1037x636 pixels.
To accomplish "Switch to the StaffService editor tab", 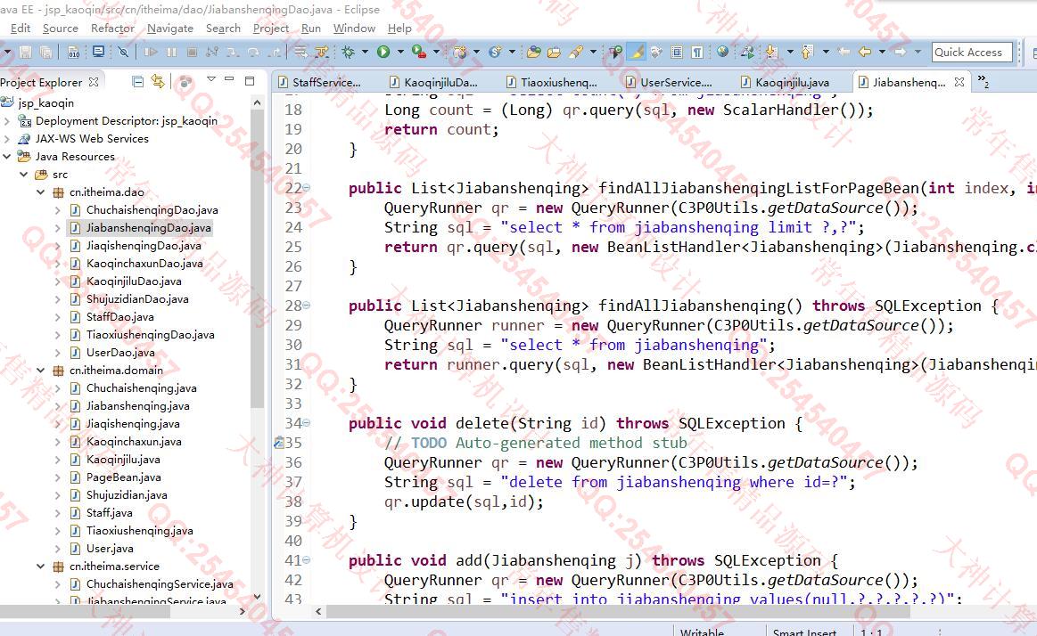I will [x=320, y=83].
